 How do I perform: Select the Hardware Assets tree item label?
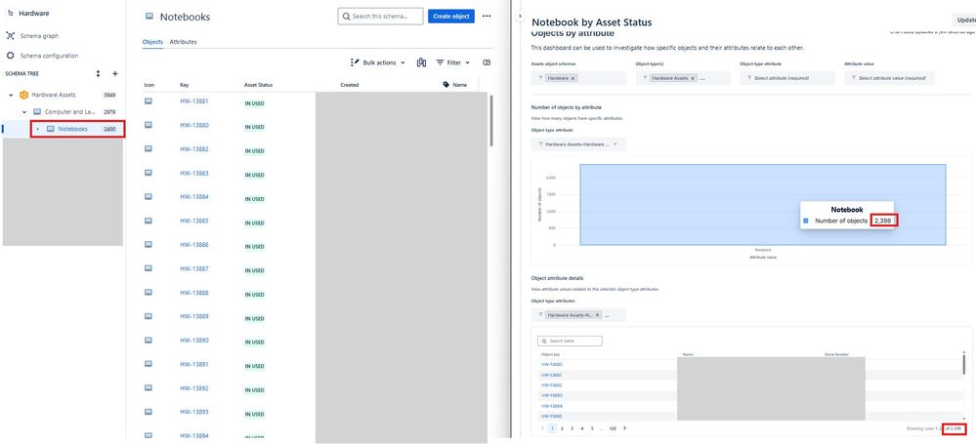pyautogui.click(x=54, y=96)
